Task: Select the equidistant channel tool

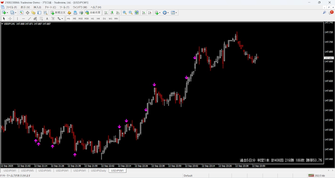Action: pyautogui.click(x=35, y=19)
